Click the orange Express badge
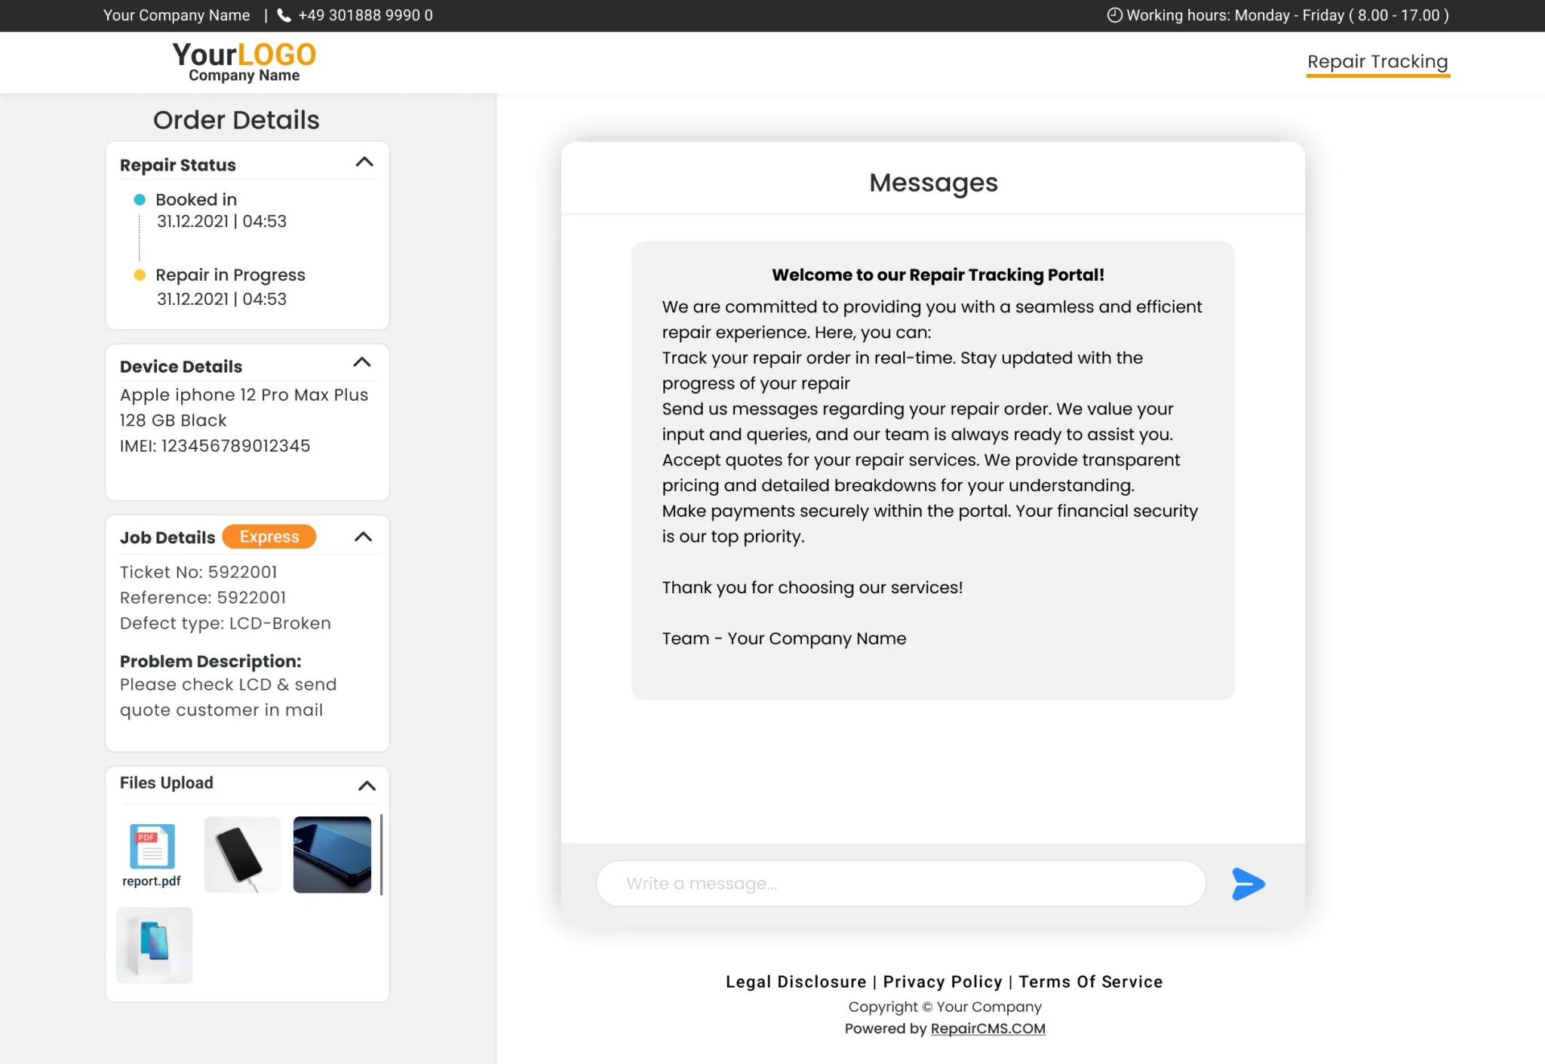 point(269,537)
